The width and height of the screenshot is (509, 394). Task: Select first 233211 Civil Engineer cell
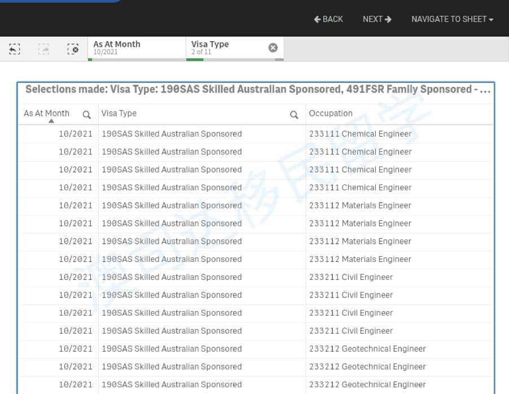click(350, 277)
